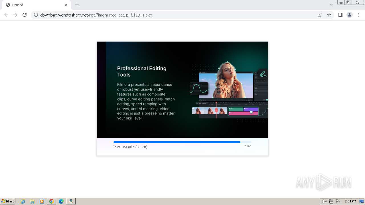Share this page icon
This screenshot has width=365, height=205.
(320, 15)
